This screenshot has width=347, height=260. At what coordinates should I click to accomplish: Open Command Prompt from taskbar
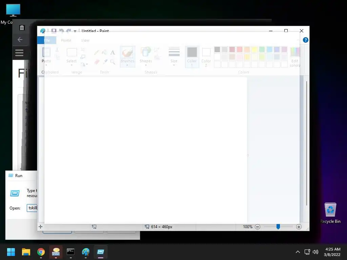click(70, 252)
